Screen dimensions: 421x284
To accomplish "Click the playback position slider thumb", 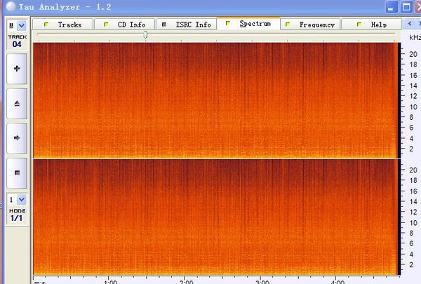I will pyautogui.click(x=145, y=34).
